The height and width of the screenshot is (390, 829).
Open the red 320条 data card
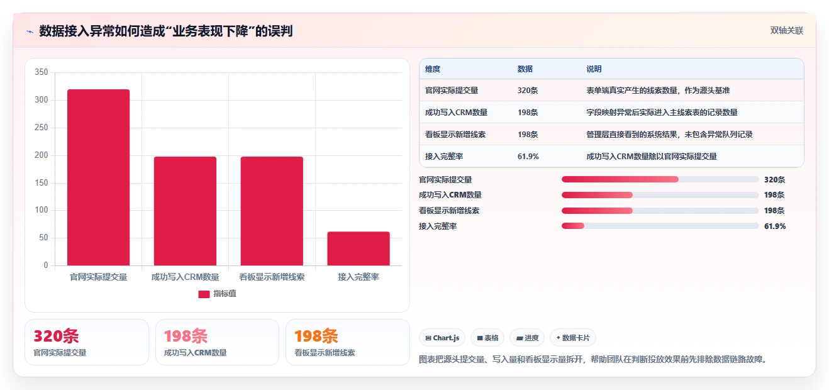(87, 342)
